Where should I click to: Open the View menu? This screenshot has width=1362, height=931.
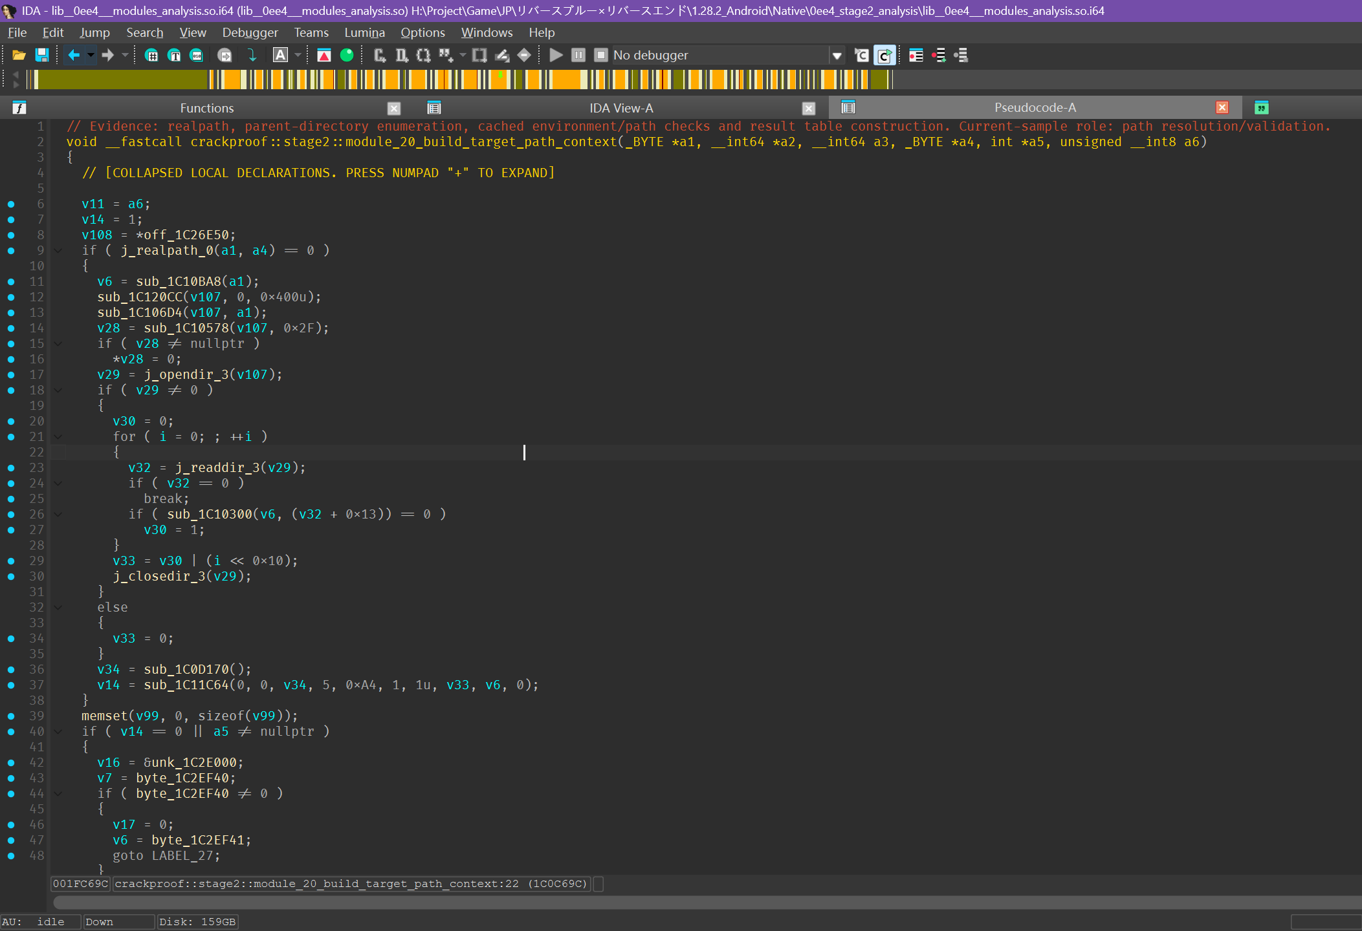tap(193, 32)
